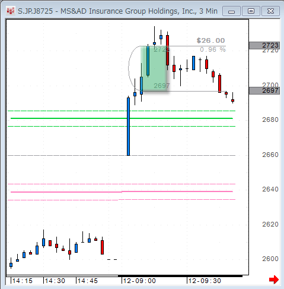Click the 12-09:00 time axis label
Screen dimensions: 284x289
tap(139, 281)
